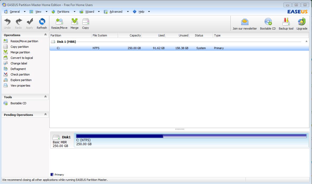Choose Merge partition in Operations panel

20,52
